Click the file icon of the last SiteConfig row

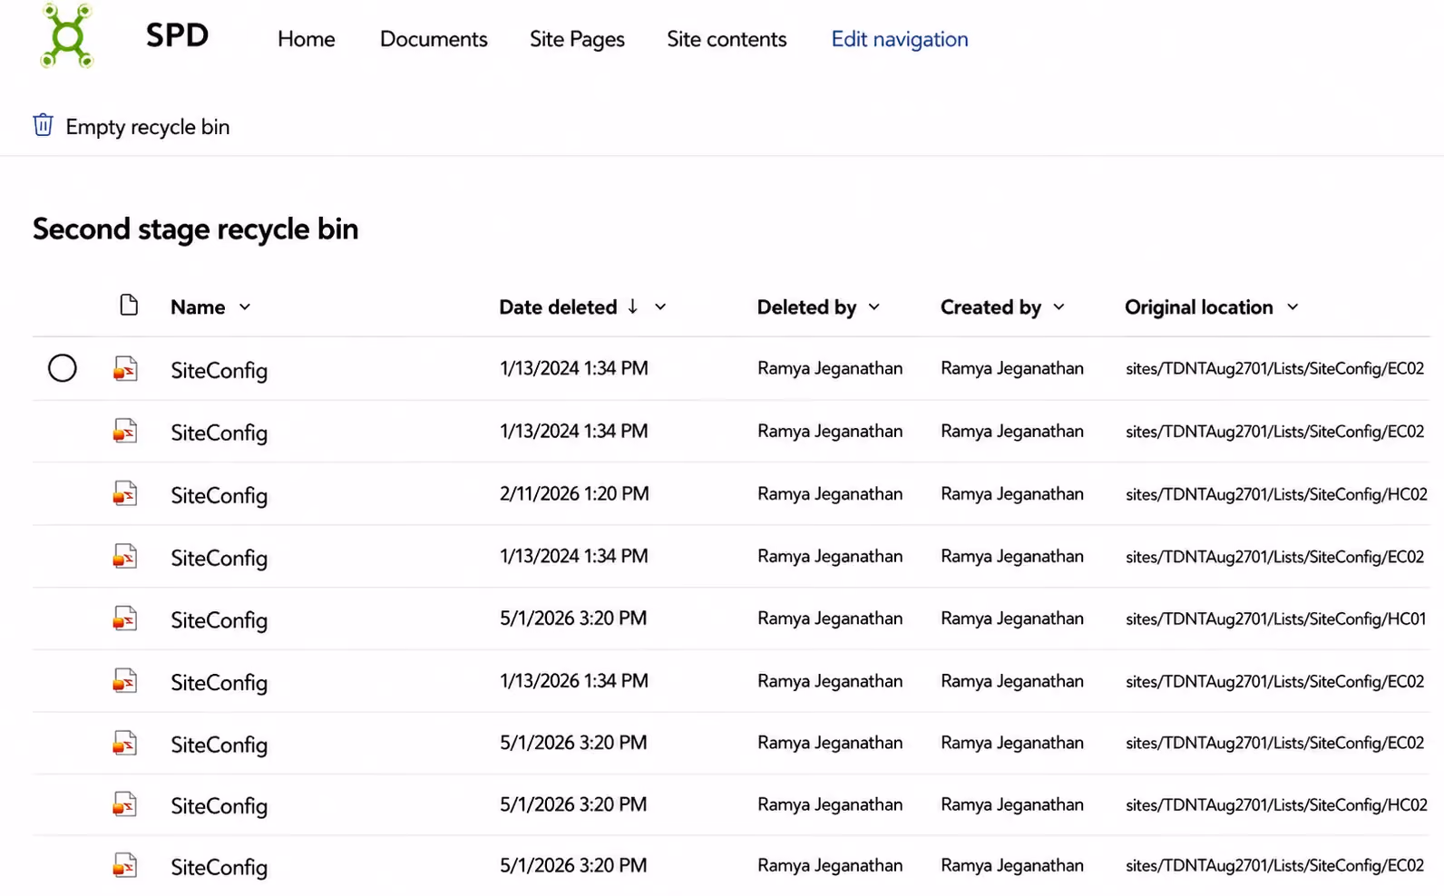(x=125, y=866)
